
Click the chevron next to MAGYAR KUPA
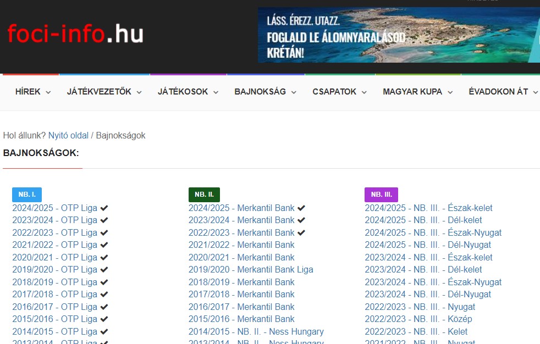point(450,92)
